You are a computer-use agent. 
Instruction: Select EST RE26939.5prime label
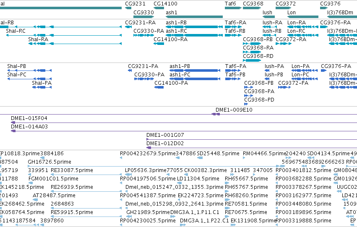click(72, 188)
